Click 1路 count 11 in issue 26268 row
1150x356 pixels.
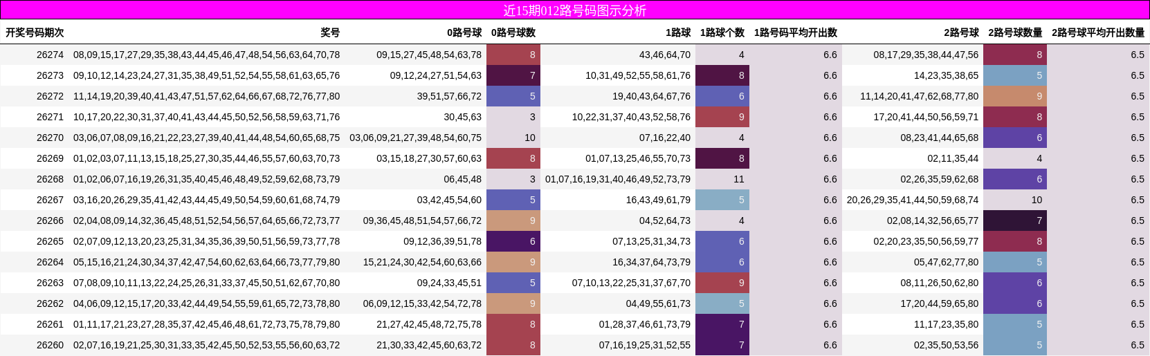[722, 179]
